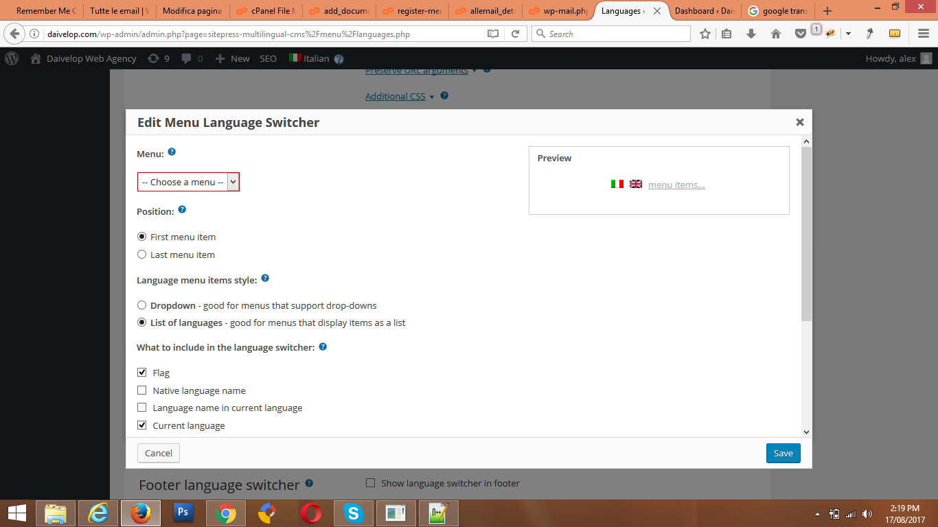The image size is (938, 527).
Task: Click the UK flag in the Preview
Action: [636, 184]
